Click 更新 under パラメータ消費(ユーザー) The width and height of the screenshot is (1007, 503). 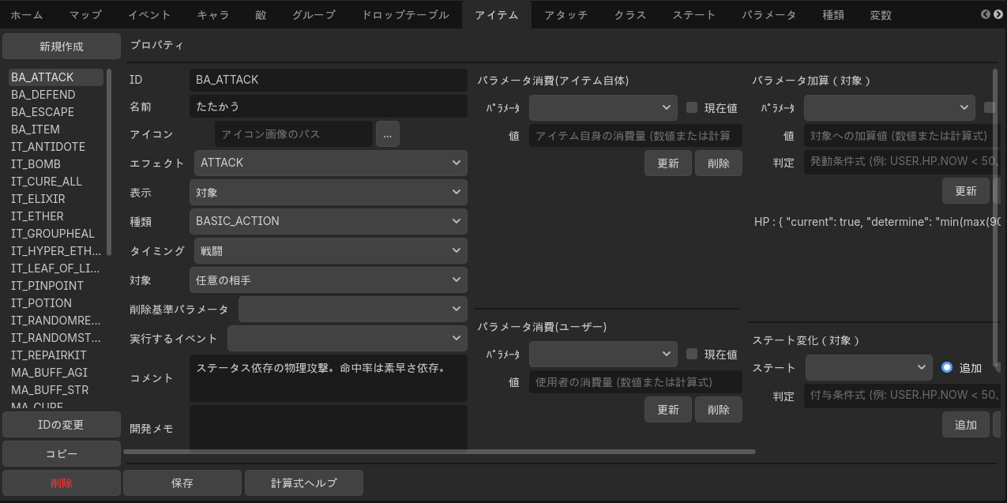click(x=668, y=410)
